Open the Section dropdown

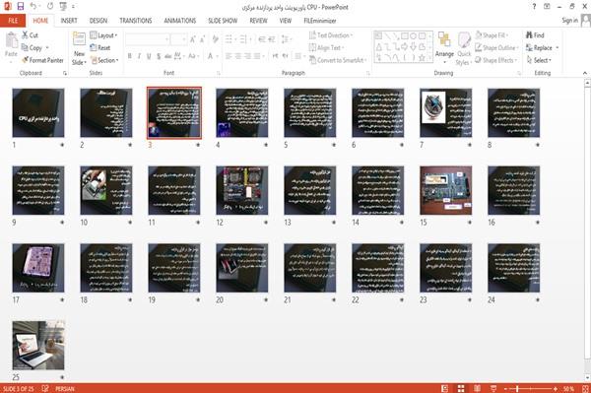(104, 60)
